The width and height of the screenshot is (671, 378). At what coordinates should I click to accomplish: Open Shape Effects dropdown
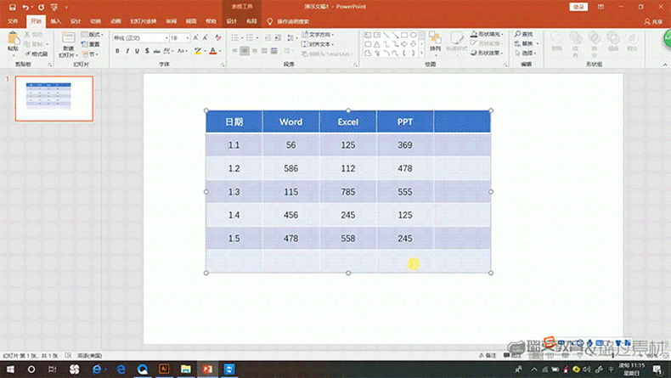click(x=487, y=53)
